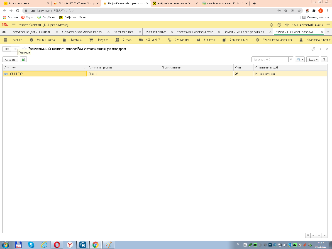Open the Операции section

179,39
